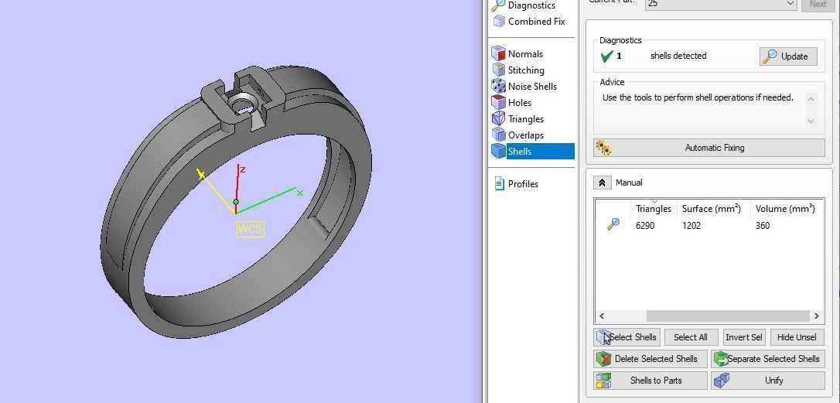This screenshot has height=403, width=840.
Task: Open the Combined Fix page
Action: tap(536, 22)
